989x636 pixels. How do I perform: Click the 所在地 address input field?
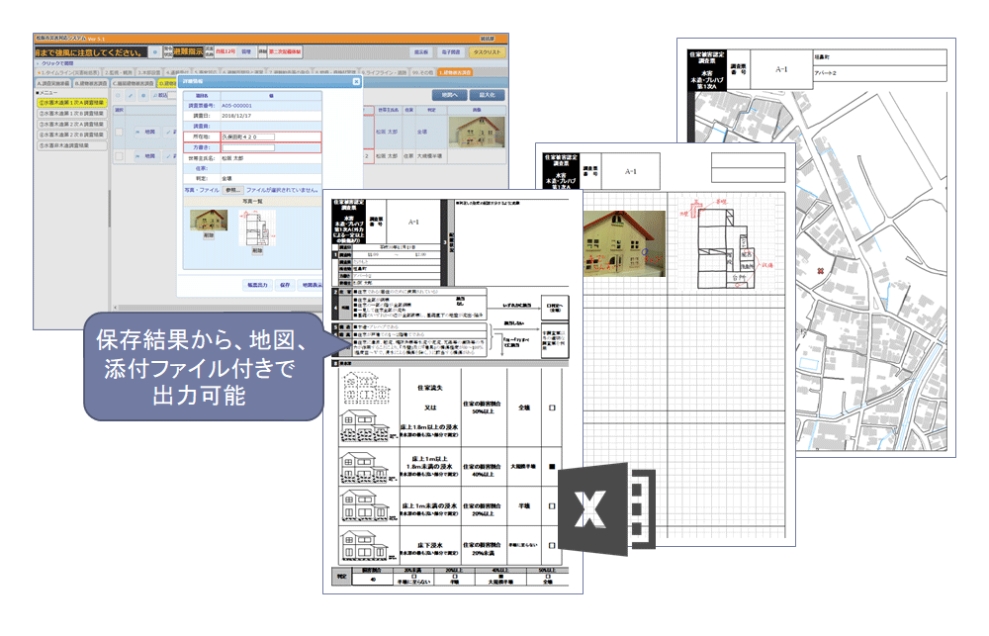click(248, 136)
